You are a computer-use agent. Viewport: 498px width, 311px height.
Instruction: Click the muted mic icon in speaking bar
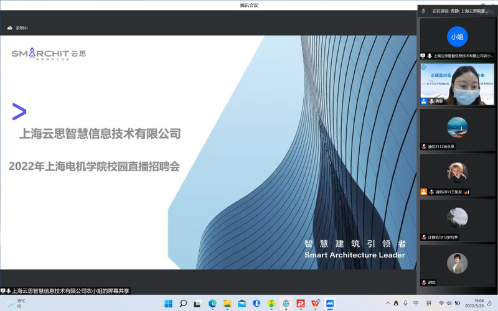(424, 11)
